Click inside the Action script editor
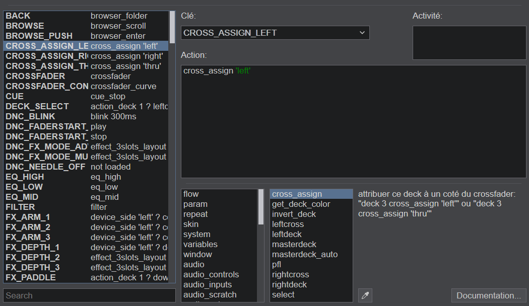This screenshot has height=306, width=529. [x=353, y=121]
